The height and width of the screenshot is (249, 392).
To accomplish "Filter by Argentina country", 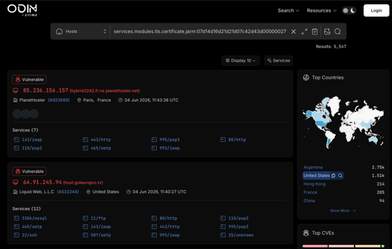I will (313, 167).
